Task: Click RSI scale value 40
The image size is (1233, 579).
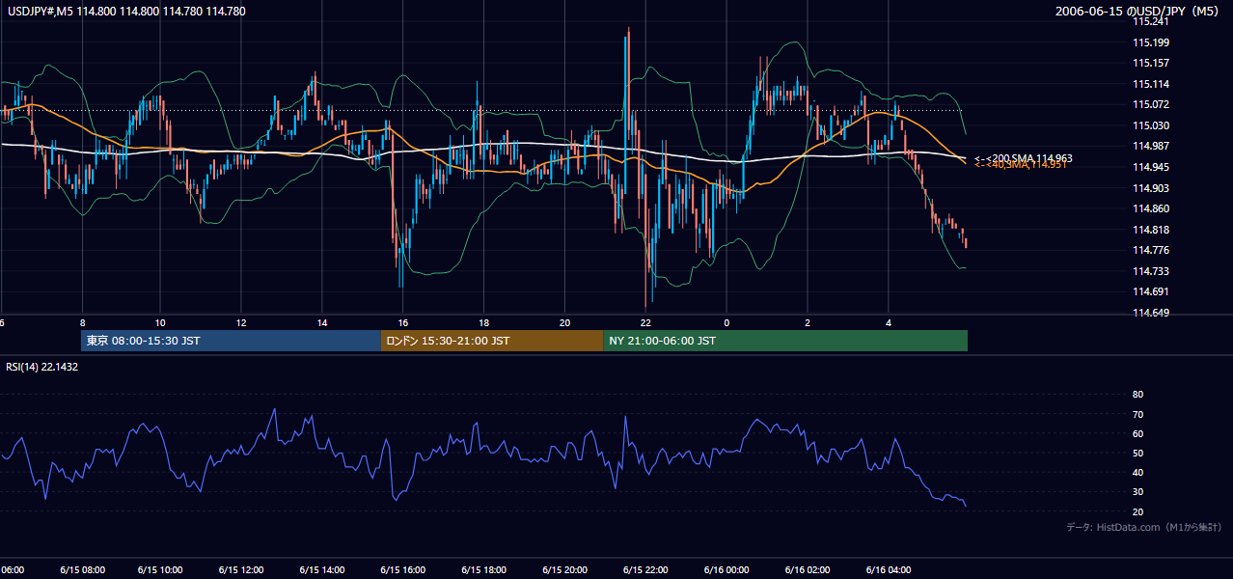Action: [x=1137, y=472]
